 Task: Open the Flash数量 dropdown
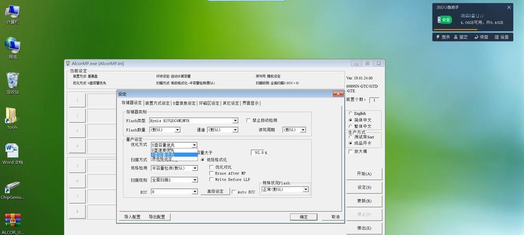177,130
